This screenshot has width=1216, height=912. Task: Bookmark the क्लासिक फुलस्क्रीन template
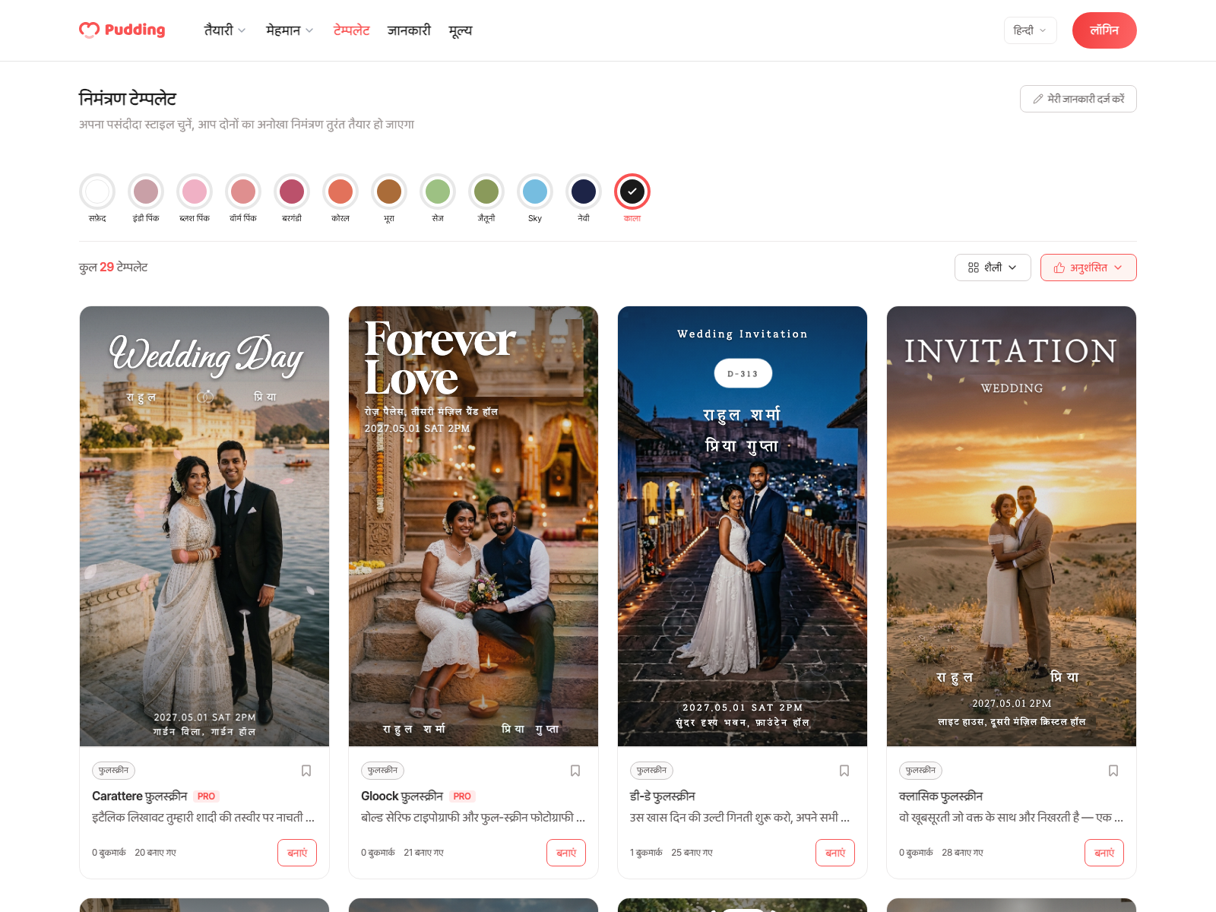point(1113,771)
